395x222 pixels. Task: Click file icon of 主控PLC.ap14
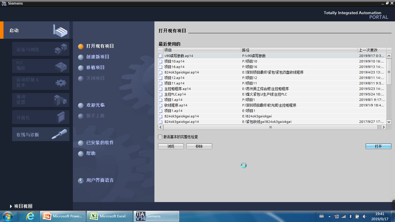(x=161, y=94)
